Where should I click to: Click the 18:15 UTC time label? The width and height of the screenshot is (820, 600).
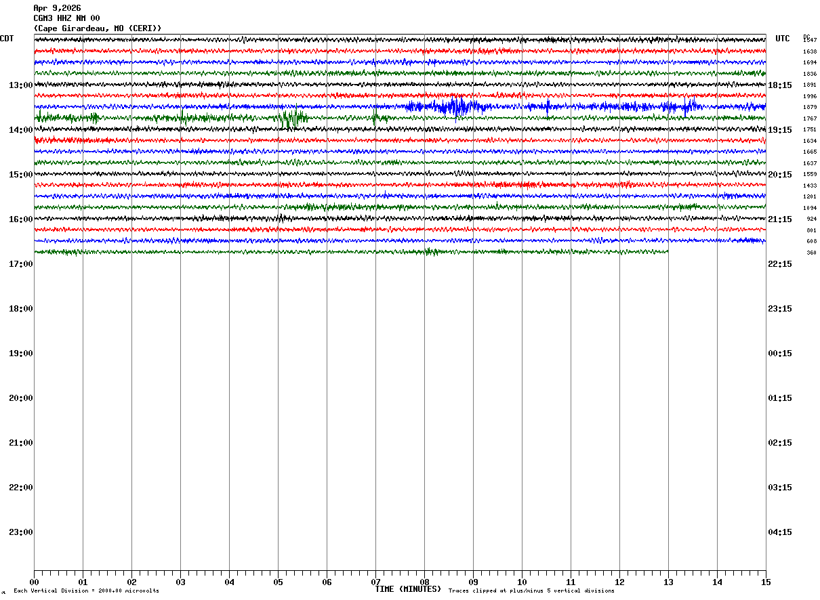tap(780, 85)
